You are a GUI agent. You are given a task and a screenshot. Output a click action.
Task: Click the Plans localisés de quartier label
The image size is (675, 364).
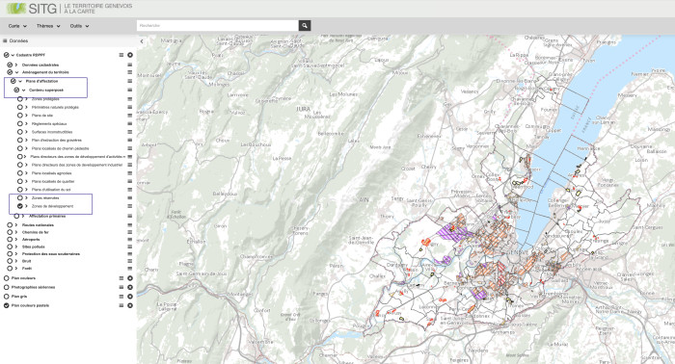click(53, 181)
